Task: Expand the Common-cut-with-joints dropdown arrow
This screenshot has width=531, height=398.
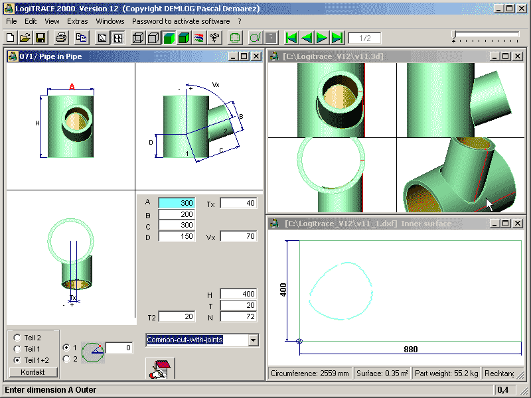Action: click(x=253, y=340)
